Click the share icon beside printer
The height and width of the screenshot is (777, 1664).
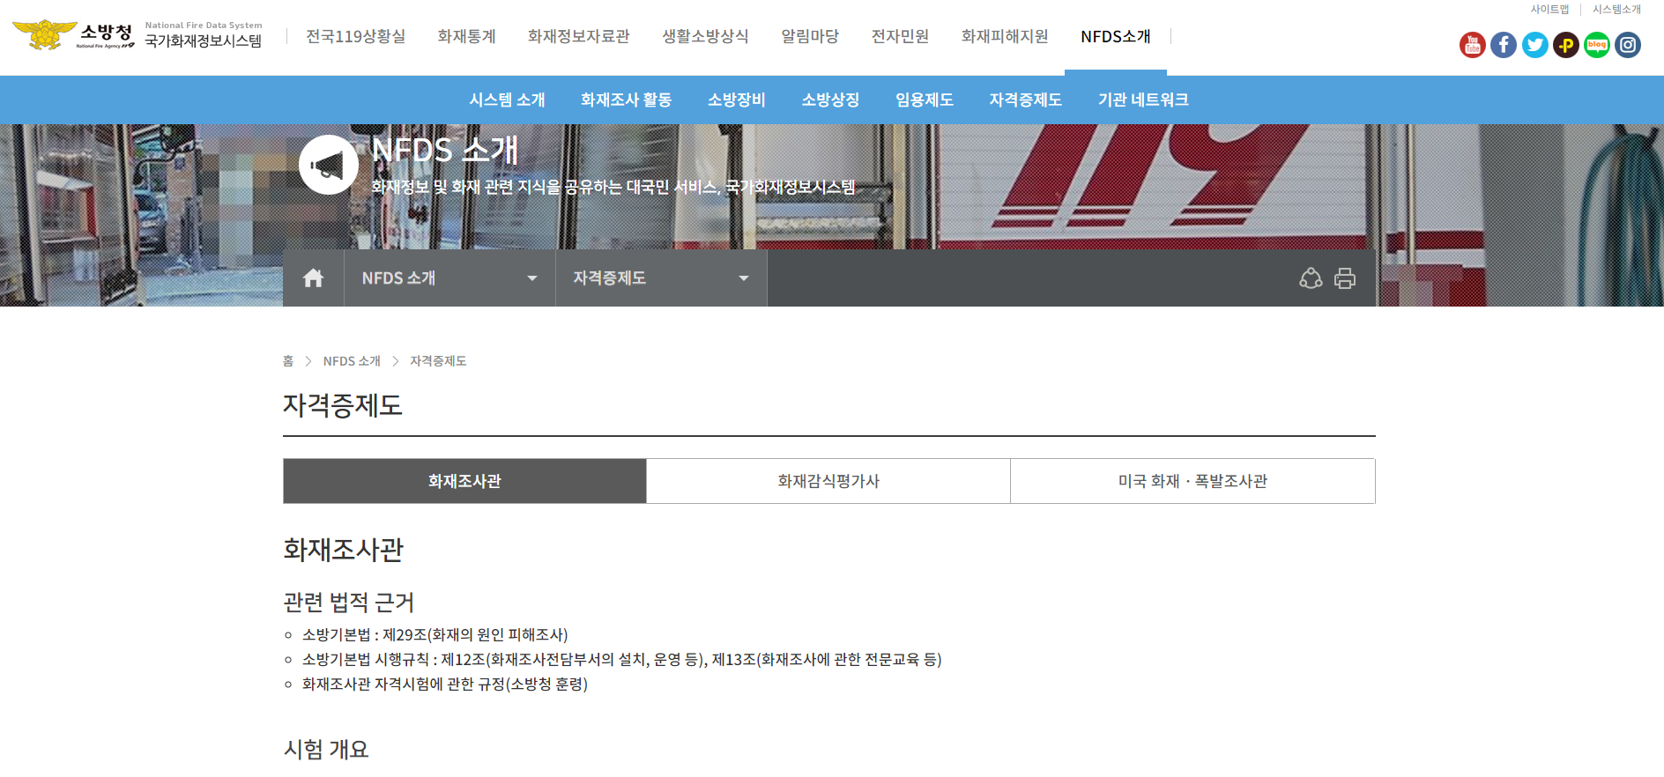point(1311,278)
